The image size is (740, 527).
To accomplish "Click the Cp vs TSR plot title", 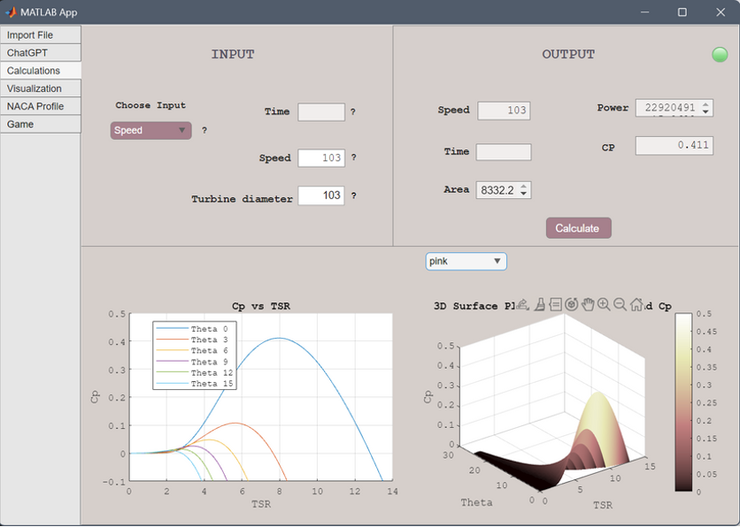I will pyautogui.click(x=261, y=306).
